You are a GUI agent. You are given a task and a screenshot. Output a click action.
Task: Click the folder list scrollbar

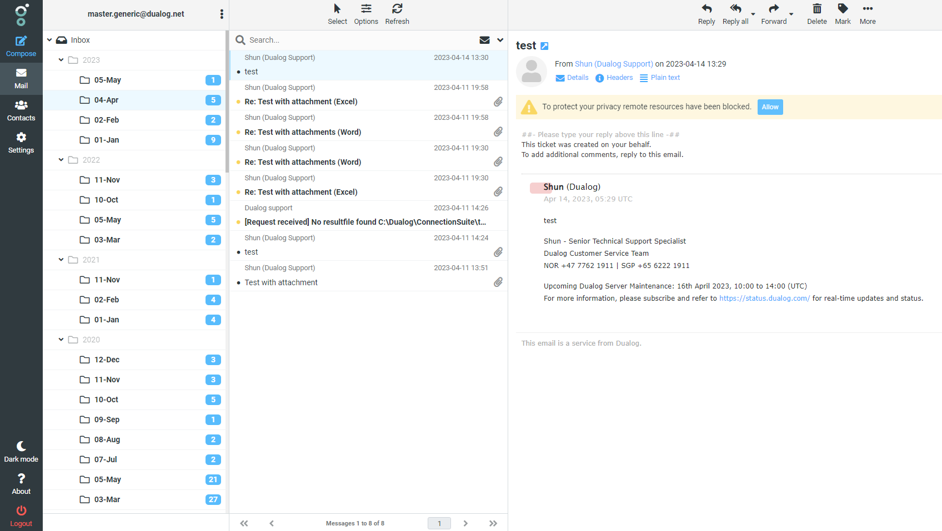[x=227, y=101]
